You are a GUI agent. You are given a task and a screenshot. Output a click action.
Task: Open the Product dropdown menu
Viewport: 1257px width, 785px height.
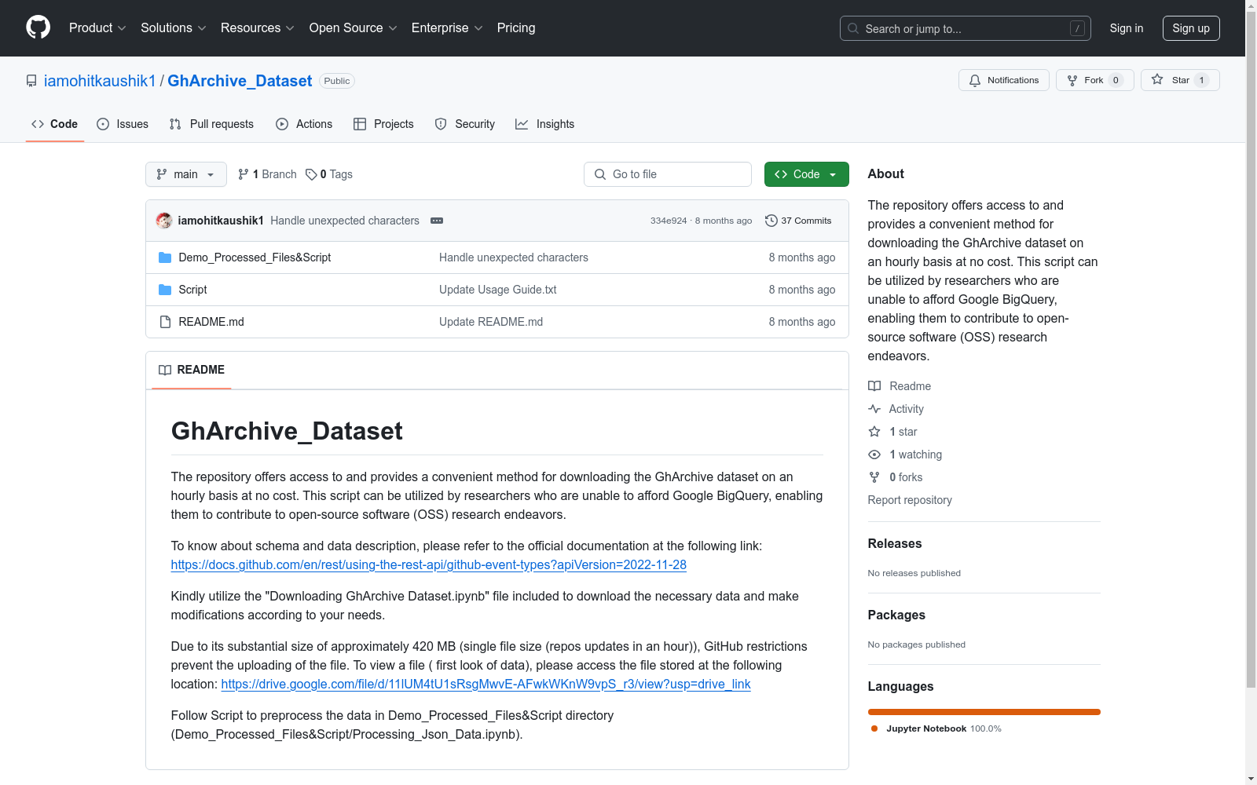click(97, 27)
